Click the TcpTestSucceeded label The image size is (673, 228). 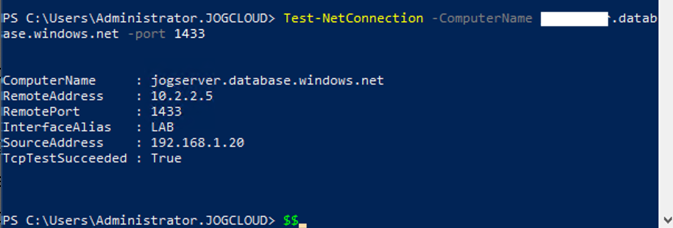65,158
